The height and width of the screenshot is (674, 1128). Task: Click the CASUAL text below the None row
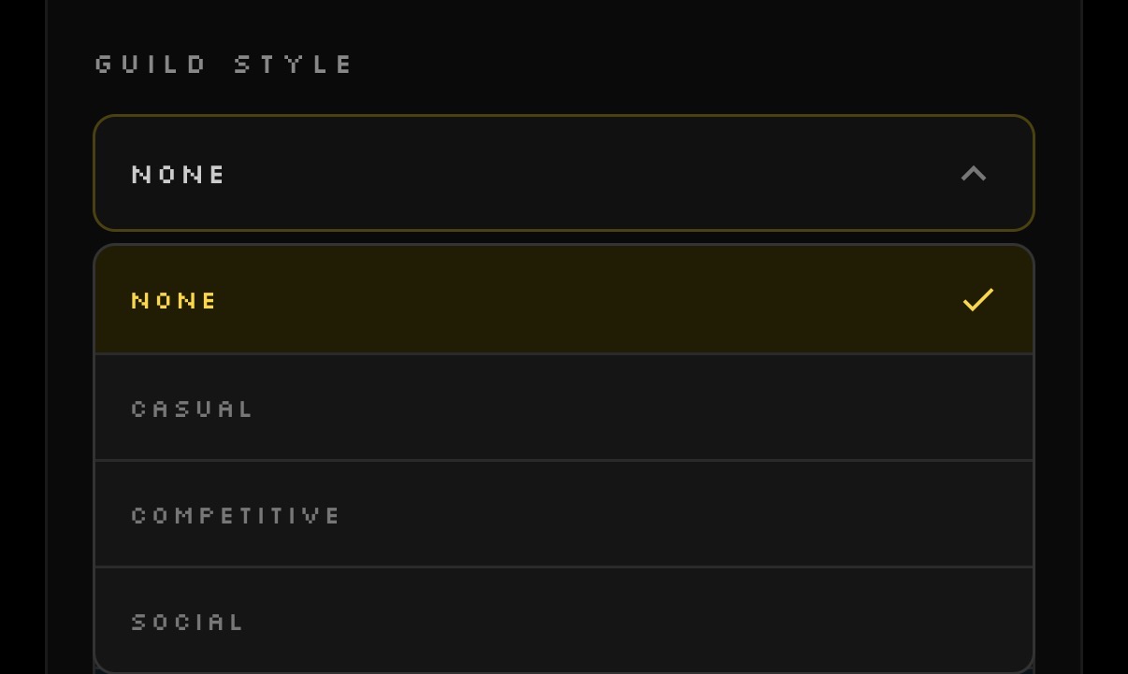pos(192,409)
